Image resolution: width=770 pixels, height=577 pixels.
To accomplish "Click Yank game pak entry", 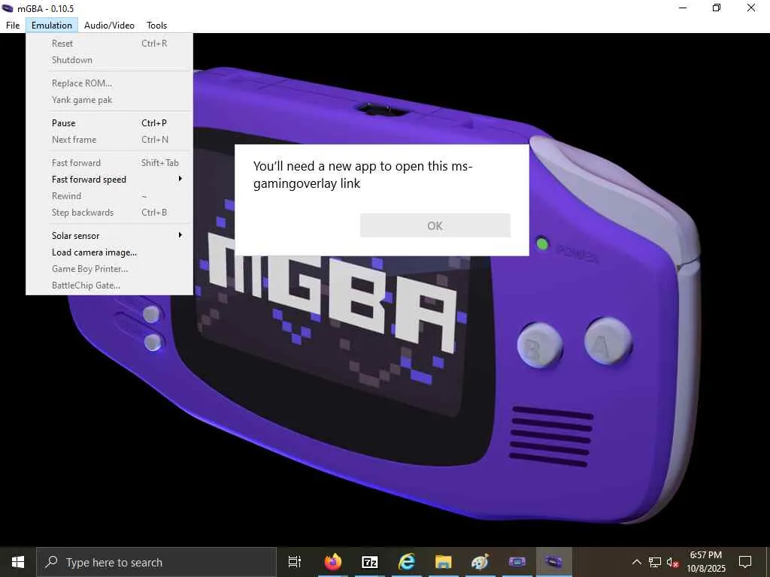I will pyautogui.click(x=109, y=100).
